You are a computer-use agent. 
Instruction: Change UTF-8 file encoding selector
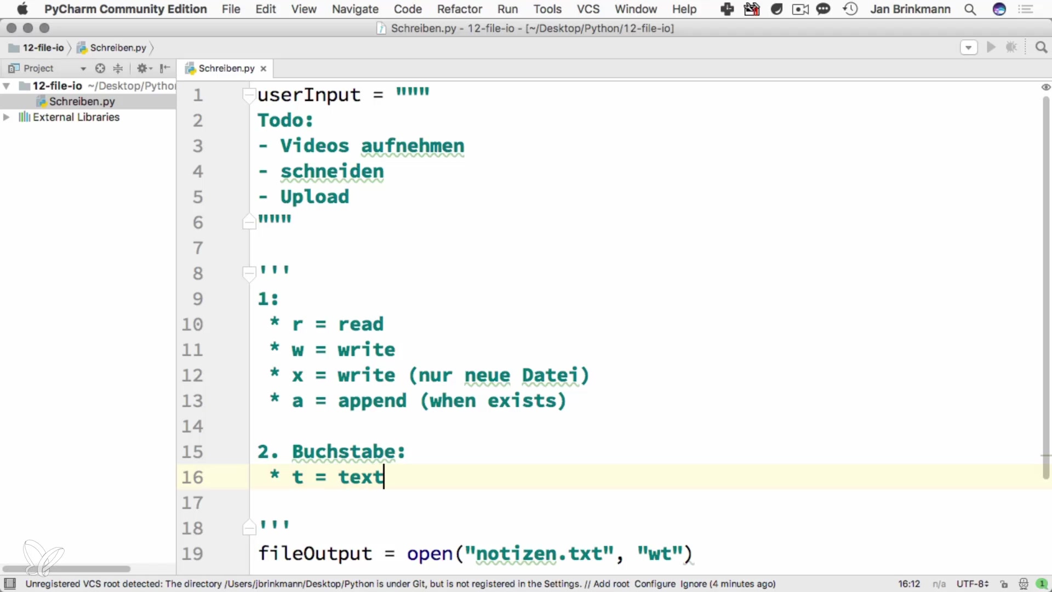tap(972, 584)
